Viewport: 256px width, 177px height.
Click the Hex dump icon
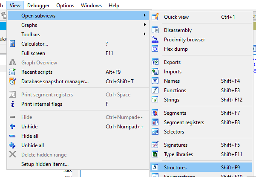(155, 49)
